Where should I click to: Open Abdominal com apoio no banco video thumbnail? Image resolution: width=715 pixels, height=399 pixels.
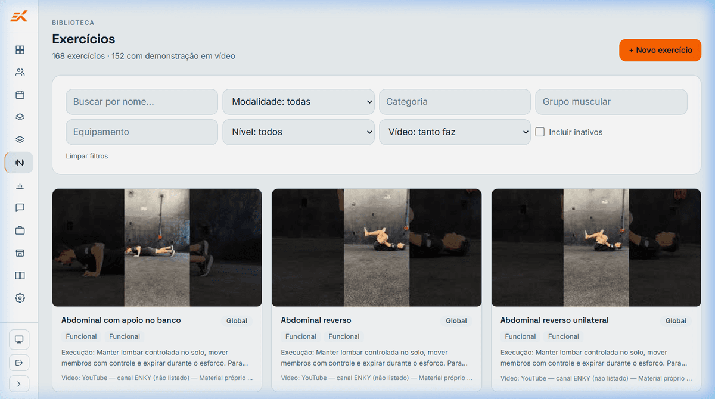click(157, 248)
